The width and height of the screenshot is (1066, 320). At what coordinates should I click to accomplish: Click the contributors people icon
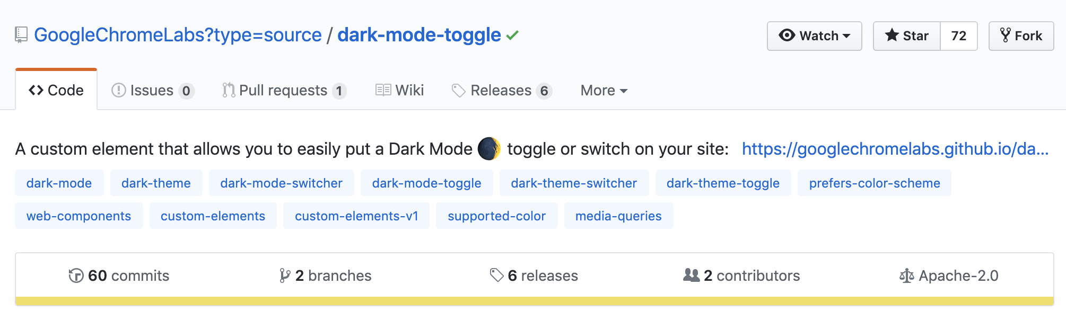coord(692,275)
